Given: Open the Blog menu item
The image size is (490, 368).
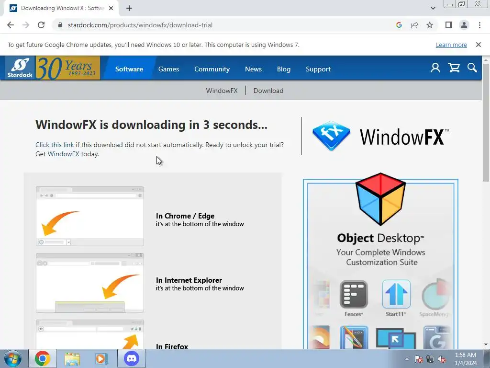Looking at the screenshot, I should (284, 69).
